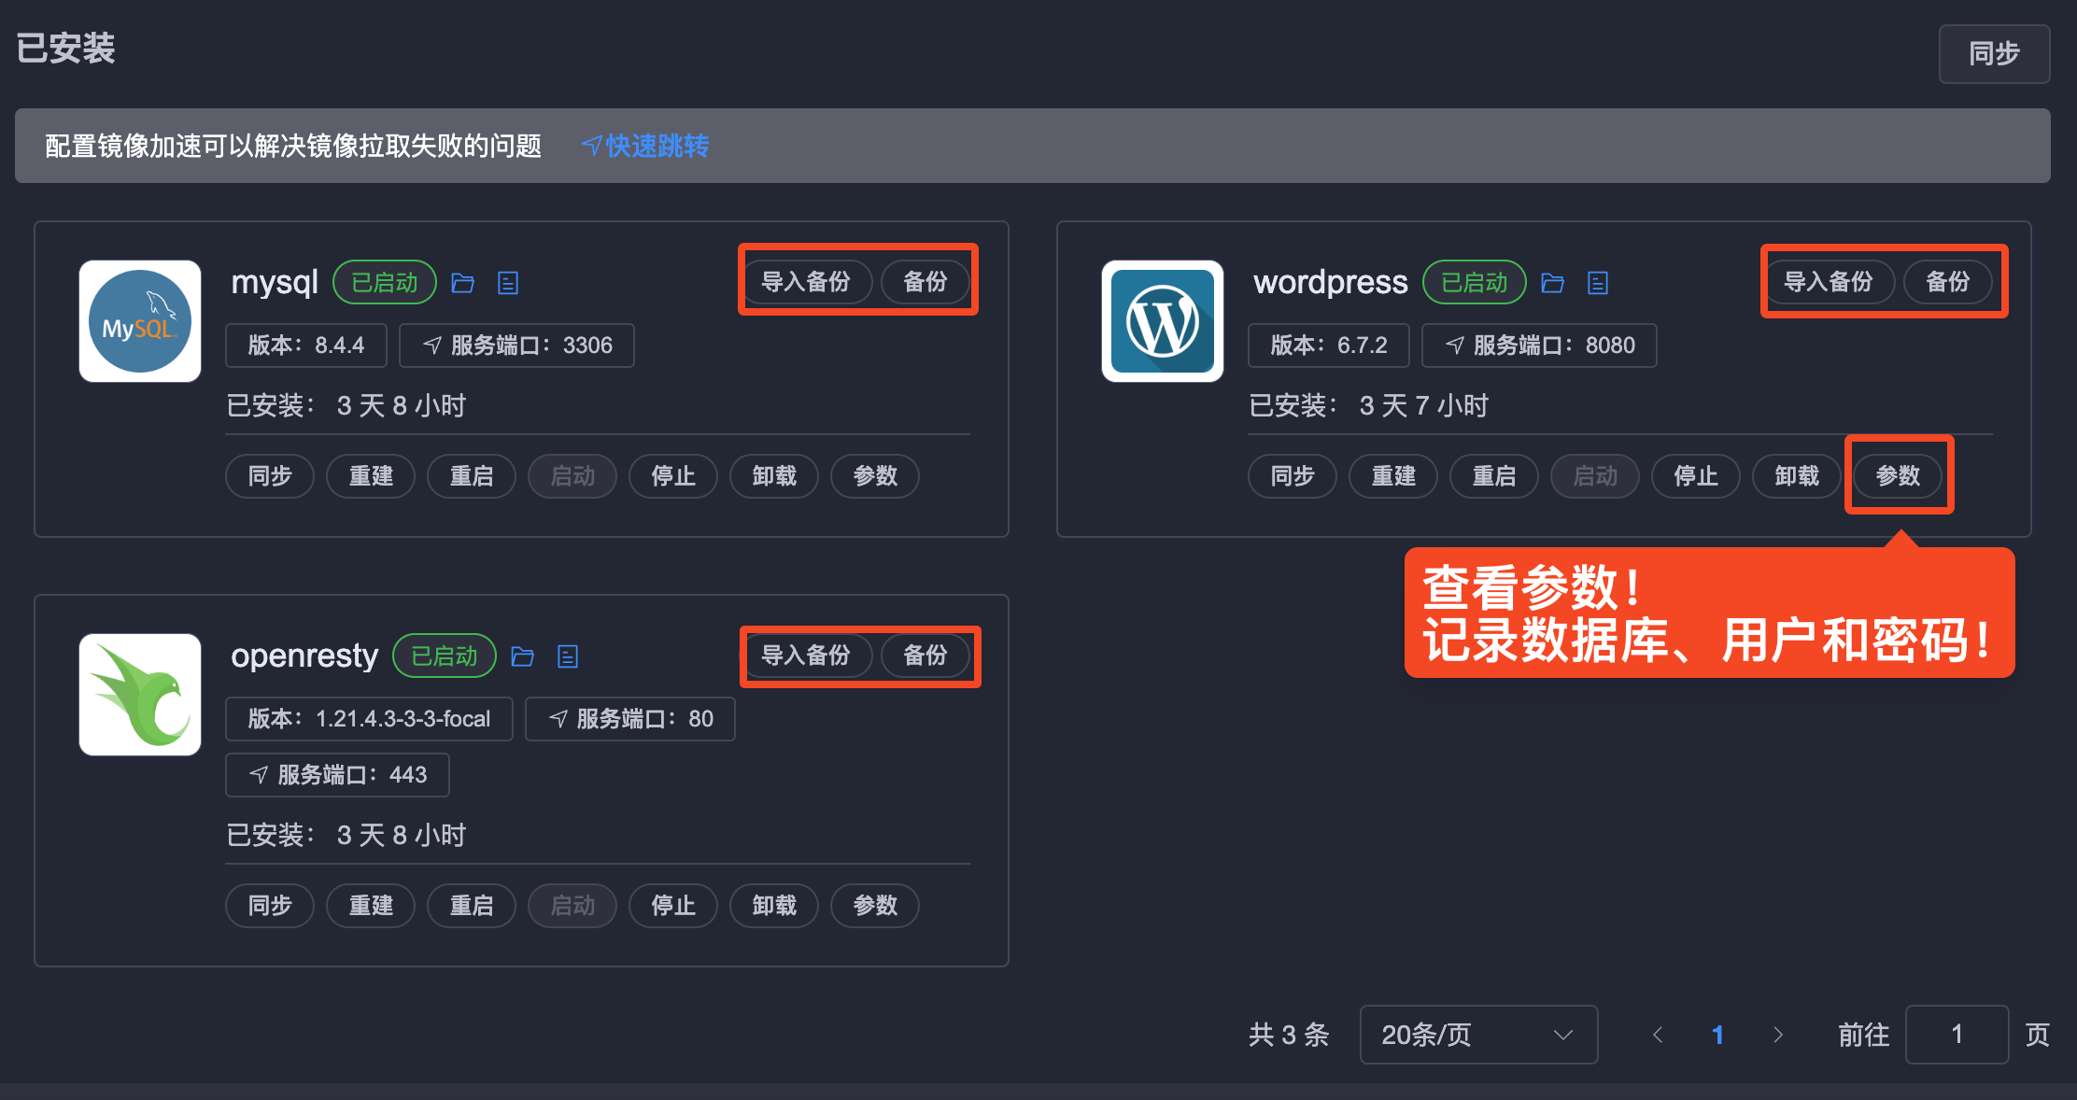Jump to wordpress service port 8080
2077x1100 pixels.
click(1539, 346)
